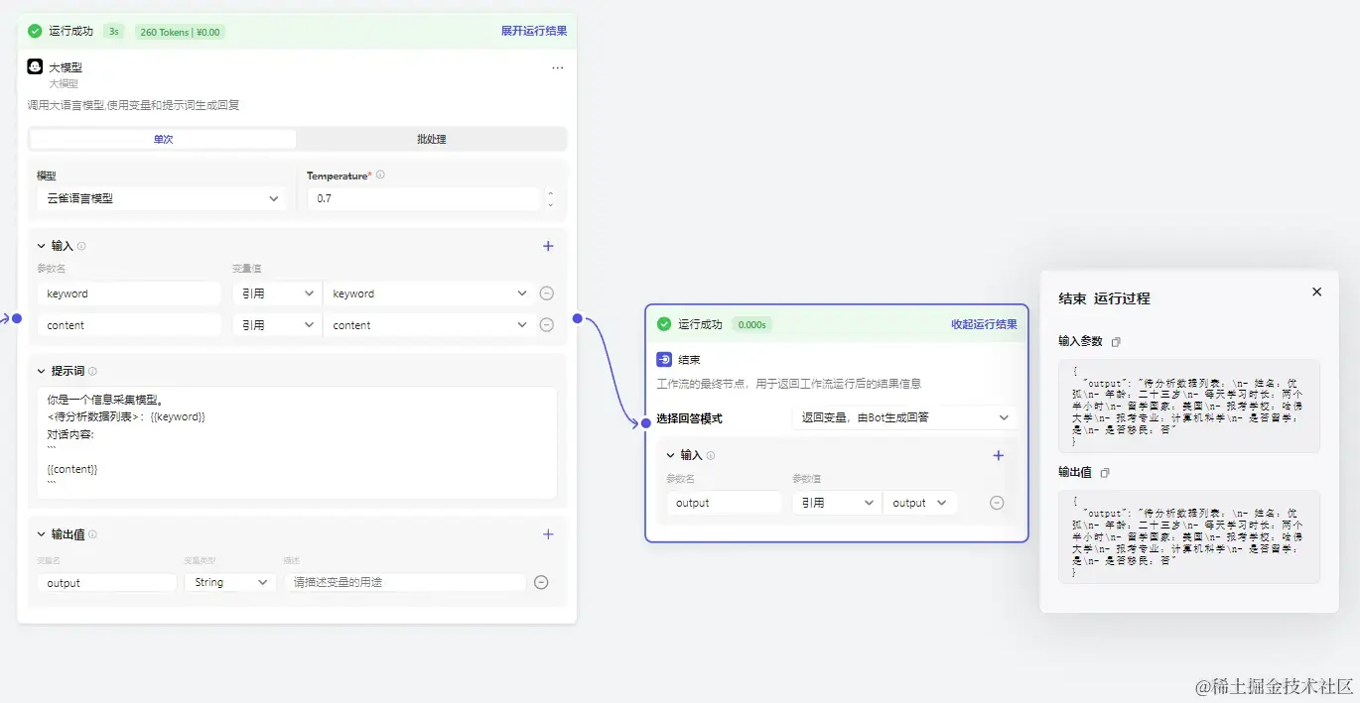
Task: Open the output value dropdown in 结束 node
Action: [x=920, y=503]
